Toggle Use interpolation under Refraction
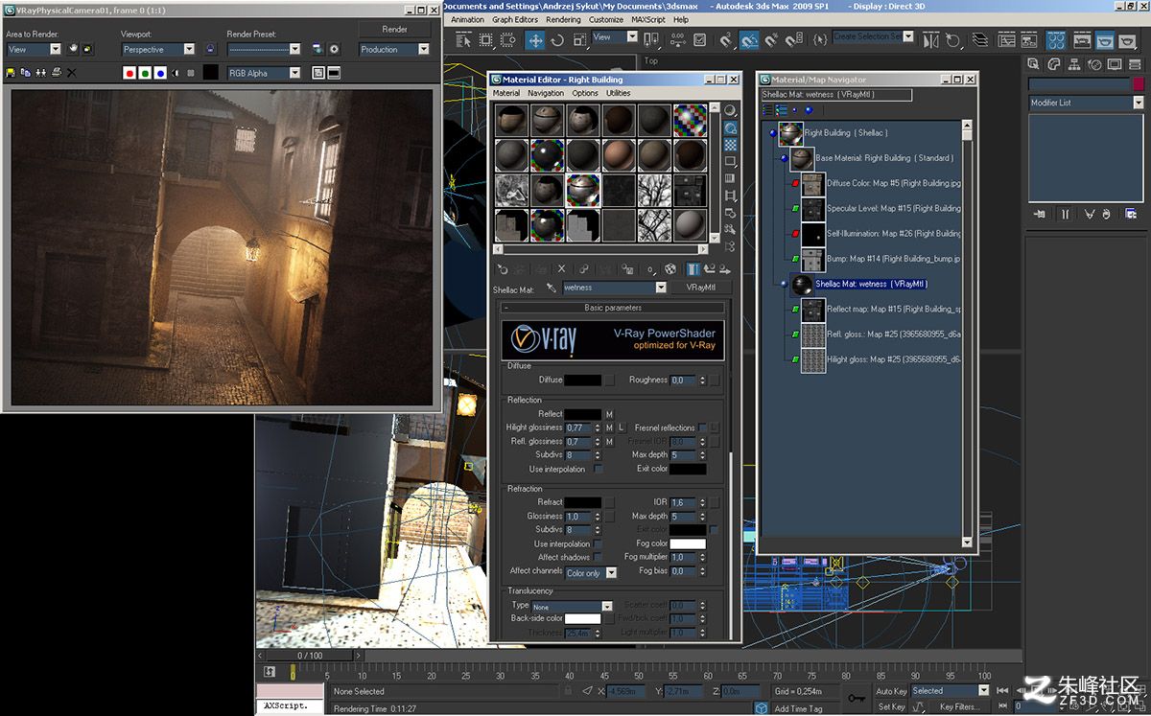 [x=599, y=543]
